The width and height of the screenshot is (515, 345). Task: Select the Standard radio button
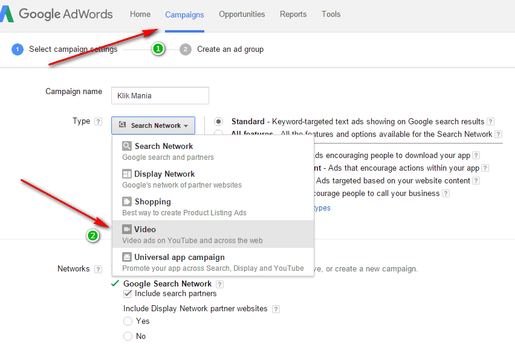[218, 122]
